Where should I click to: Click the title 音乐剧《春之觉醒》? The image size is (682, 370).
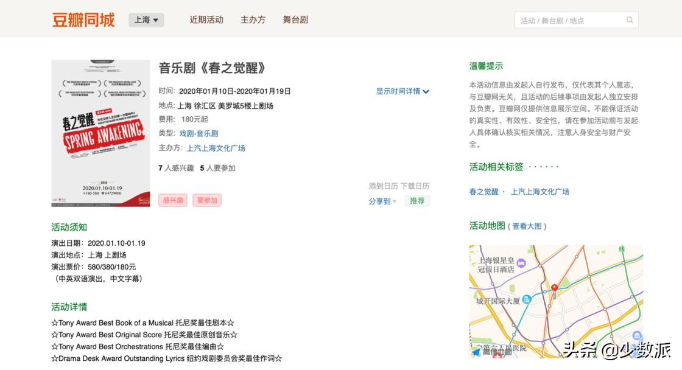tap(213, 68)
